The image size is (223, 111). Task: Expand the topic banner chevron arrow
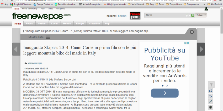coord(23,31)
